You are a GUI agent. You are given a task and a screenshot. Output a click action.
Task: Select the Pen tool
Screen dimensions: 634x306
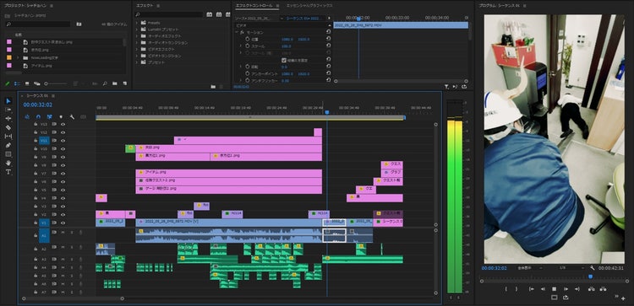click(8, 145)
